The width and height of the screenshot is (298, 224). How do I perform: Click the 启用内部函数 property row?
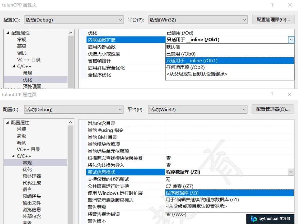(126, 47)
